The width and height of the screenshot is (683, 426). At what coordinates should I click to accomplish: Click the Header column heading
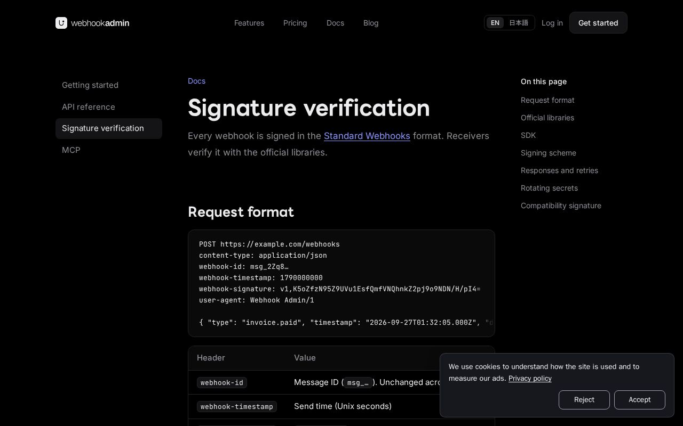211,358
